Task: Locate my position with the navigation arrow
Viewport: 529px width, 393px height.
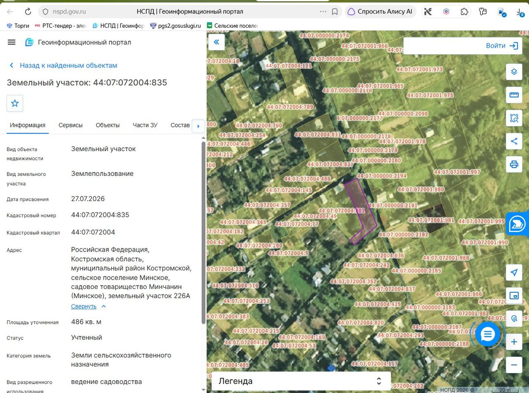Action: click(514, 272)
